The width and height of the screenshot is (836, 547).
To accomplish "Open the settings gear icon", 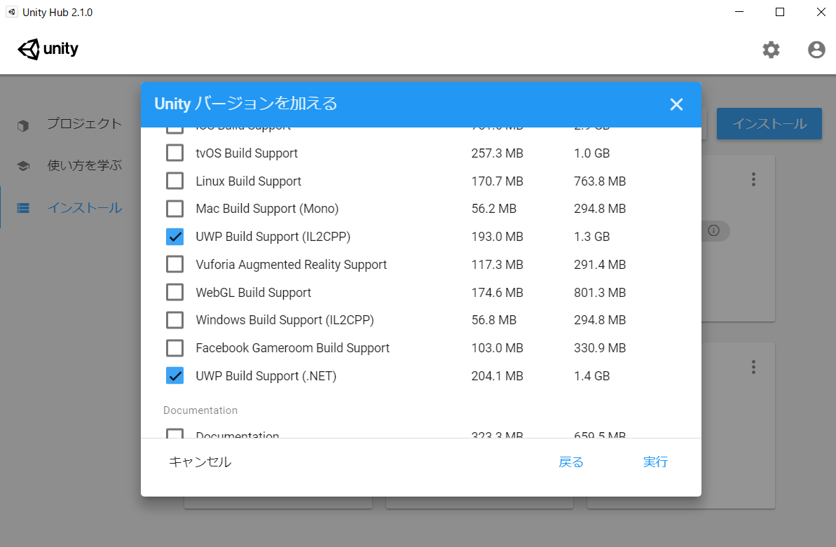I will click(x=771, y=49).
